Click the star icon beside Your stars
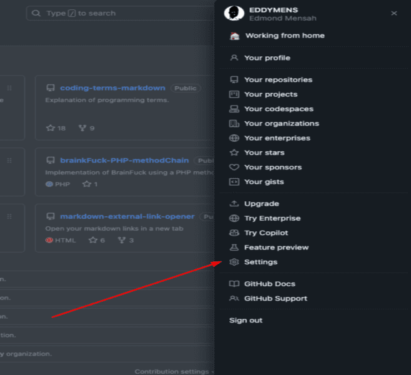Screen dimensions: 411x375 (x=234, y=152)
